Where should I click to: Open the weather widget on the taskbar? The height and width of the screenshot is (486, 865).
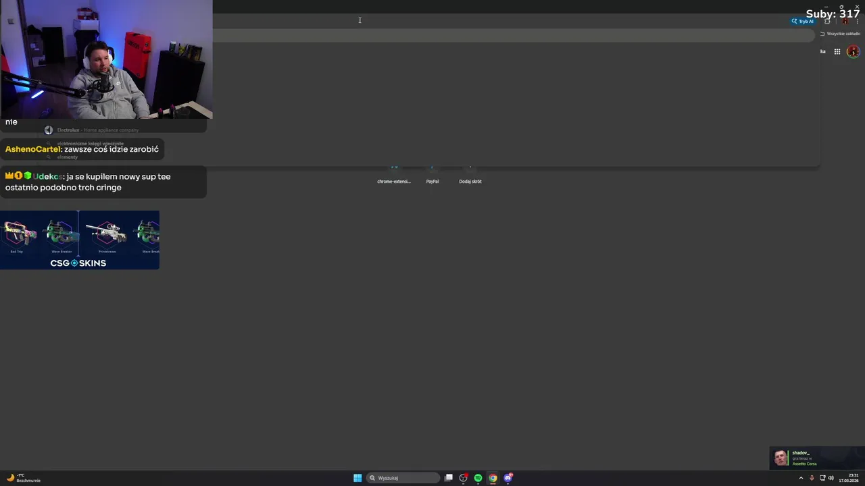click(x=23, y=478)
